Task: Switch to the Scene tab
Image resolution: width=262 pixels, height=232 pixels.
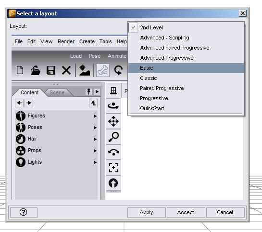Action: pos(57,92)
